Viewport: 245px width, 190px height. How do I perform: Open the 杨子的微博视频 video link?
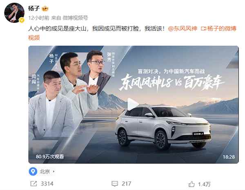point(132,33)
